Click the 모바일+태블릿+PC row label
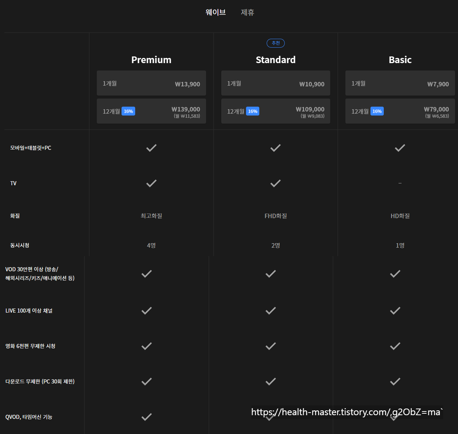This screenshot has height=434, width=458. (x=31, y=148)
